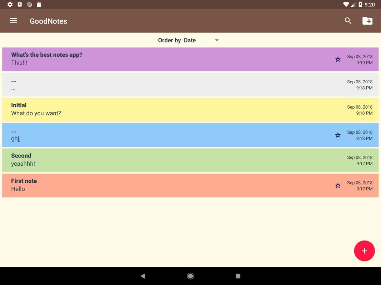Tap the Android recent apps square button
The width and height of the screenshot is (381, 285).
(238, 276)
